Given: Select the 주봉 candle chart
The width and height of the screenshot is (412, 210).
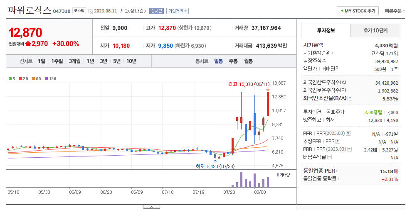Looking at the screenshot, I should (233, 61).
